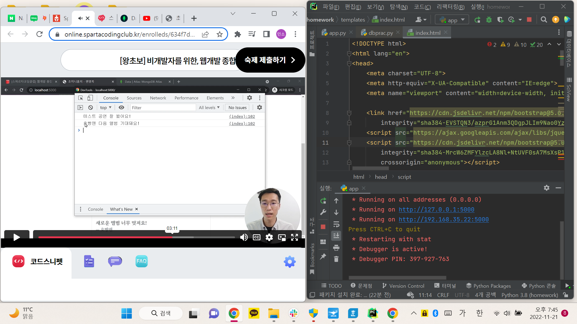Open the 코드(C) menu in PyCharm
The height and width of the screenshot is (324, 577).
click(x=422, y=7)
